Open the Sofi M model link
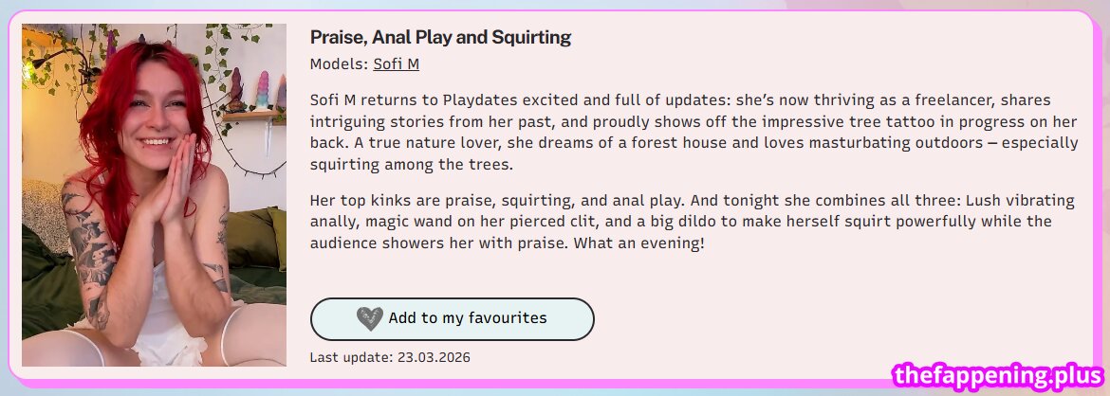 (x=396, y=64)
